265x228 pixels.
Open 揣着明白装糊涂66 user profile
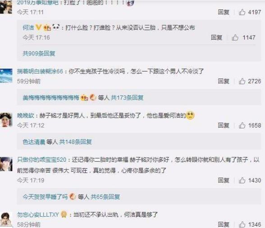40,71
